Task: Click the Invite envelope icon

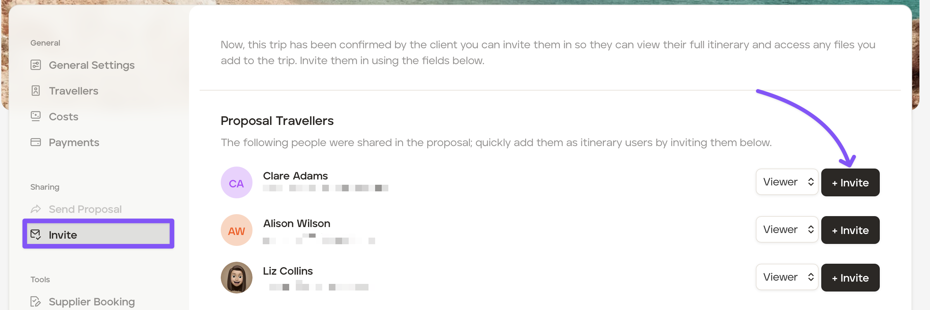Action: pyautogui.click(x=35, y=235)
